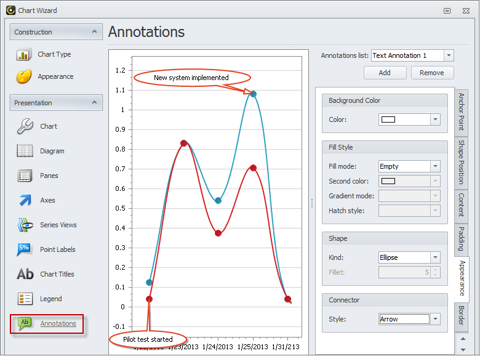Click the Chart wrench icon

pyautogui.click(x=25, y=126)
